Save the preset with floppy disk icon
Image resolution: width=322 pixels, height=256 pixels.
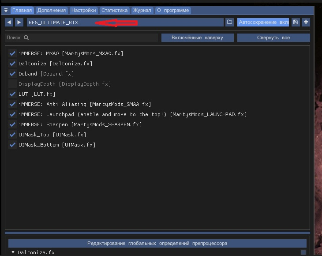coord(296,22)
